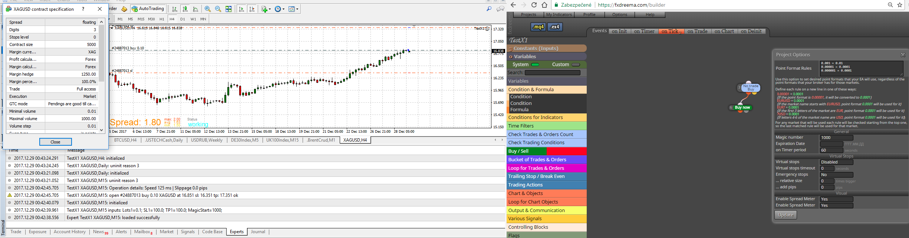909x238 pixels.
Task: Switch to the on Timer event tab
Action: pyautogui.click(x=644, y=31)
